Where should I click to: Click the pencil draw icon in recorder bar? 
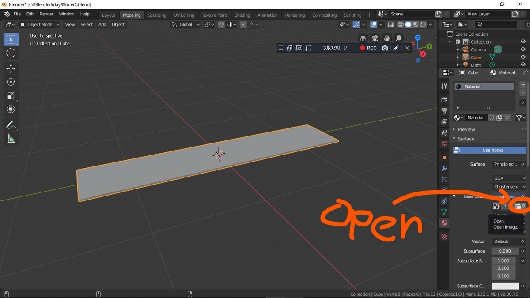coord(396,48)
